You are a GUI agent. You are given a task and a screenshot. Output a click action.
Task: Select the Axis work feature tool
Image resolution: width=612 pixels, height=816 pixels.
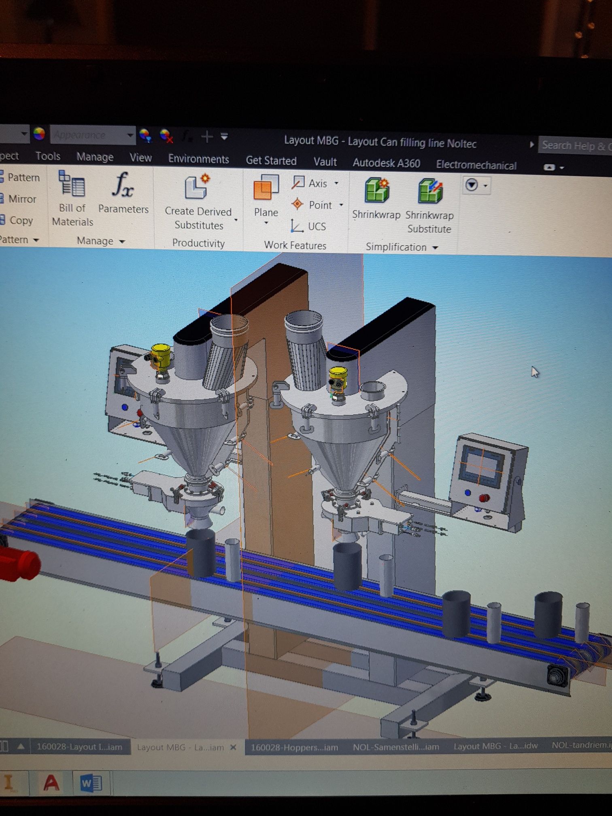(x=311, y=183)
